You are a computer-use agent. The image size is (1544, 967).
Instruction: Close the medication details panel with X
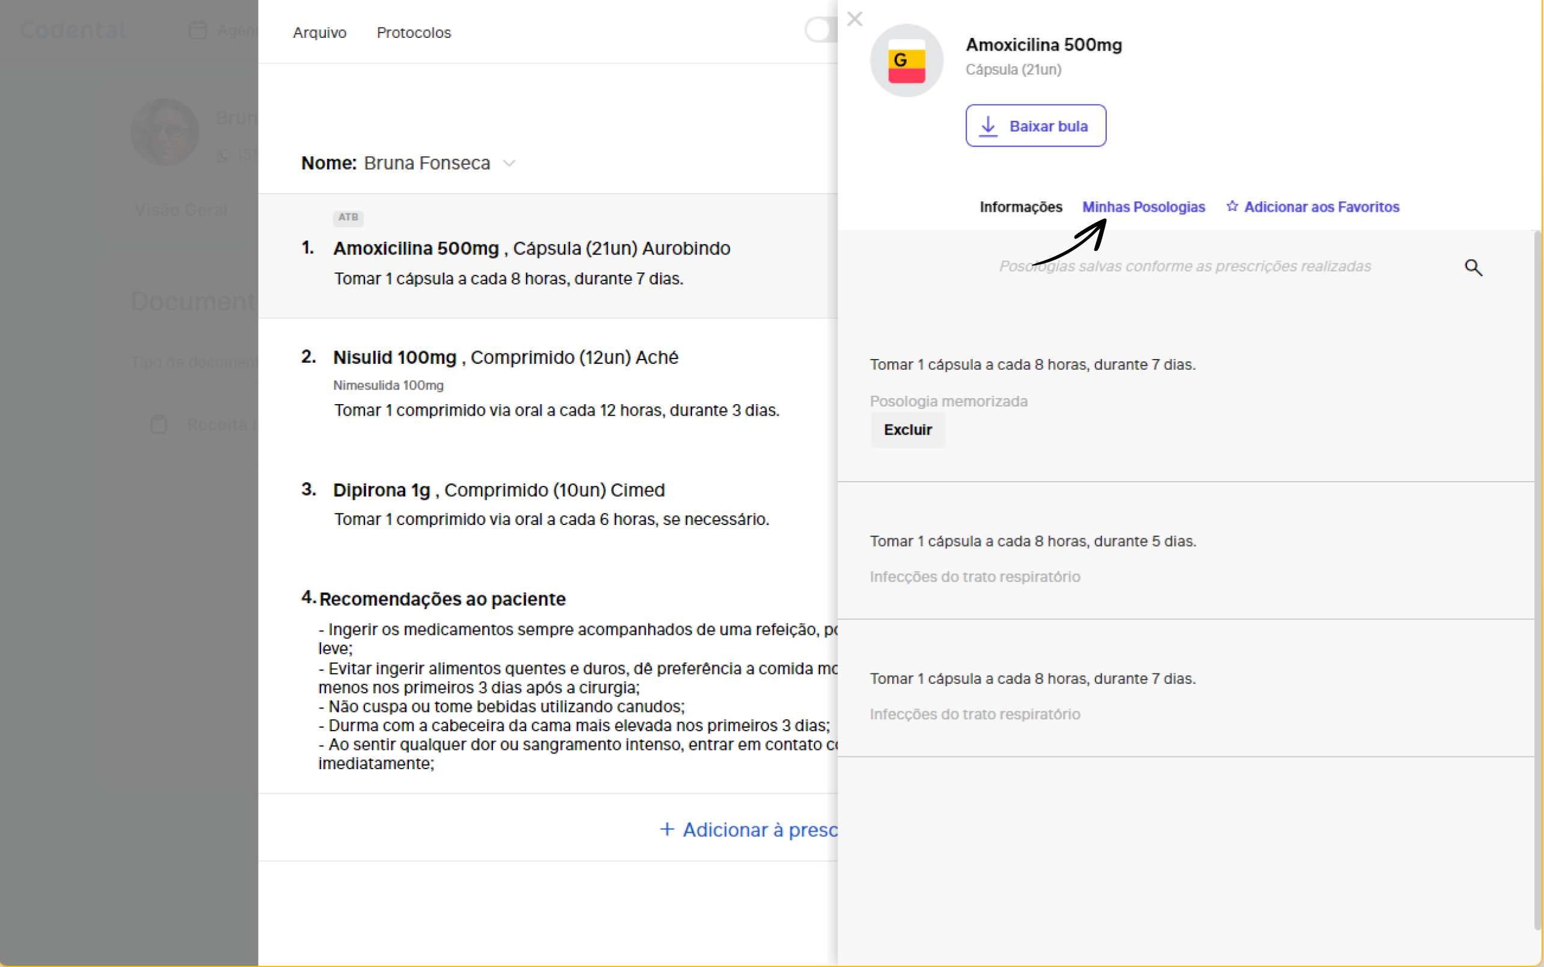coord(854,19)
